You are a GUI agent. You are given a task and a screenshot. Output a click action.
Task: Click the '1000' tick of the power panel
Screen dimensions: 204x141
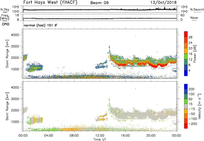click(15, 69)
